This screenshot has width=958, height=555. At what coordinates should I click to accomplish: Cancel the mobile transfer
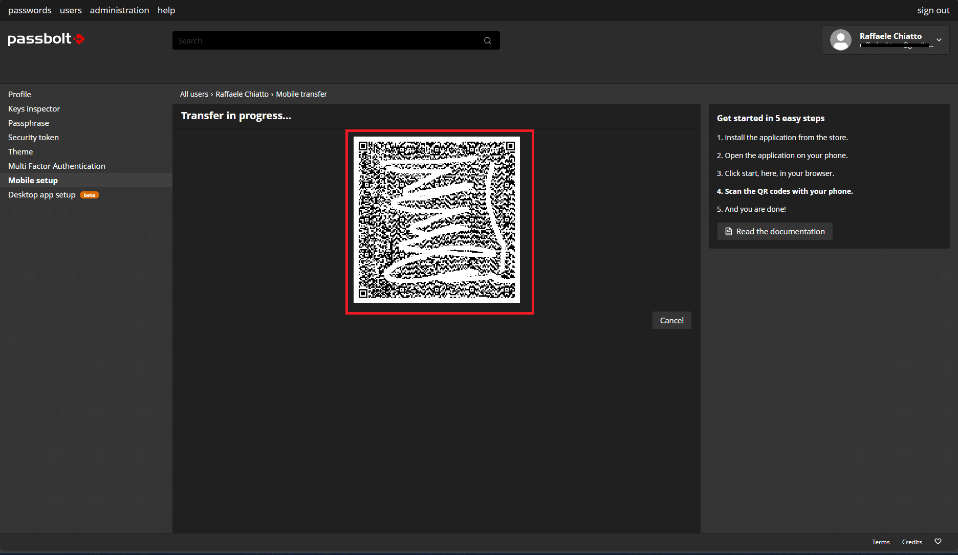point(671,320)
